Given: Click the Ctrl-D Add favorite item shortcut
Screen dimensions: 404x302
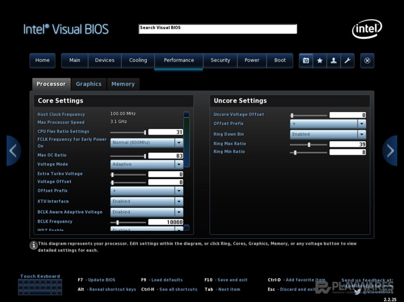Looking at the screenshot, I should [x=296, y=280].
